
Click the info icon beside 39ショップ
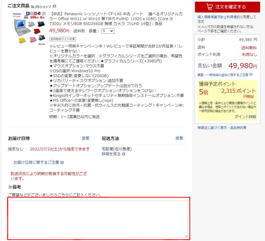pos(54,6)
